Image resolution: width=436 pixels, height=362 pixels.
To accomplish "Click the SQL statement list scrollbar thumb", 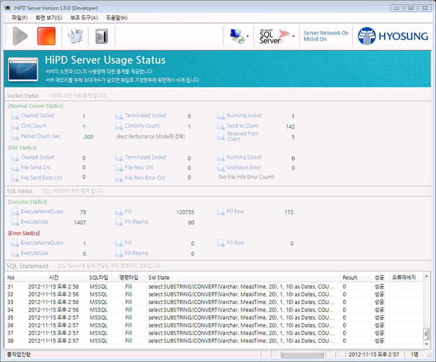I will (x=426, y=334).
